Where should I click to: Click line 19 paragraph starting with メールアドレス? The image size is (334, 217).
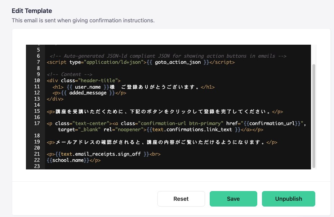[162, 142]
